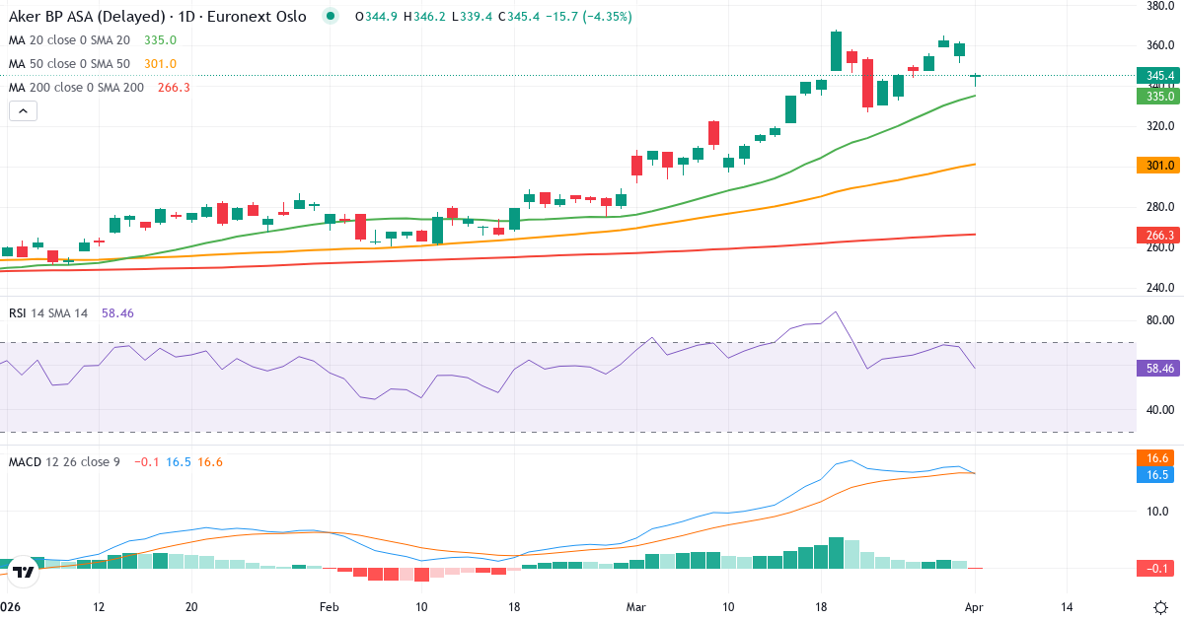Click the RSI 14 SMA 14 indicator title
The height and width of the screenshot is (621, 1184).
point(47,312)
